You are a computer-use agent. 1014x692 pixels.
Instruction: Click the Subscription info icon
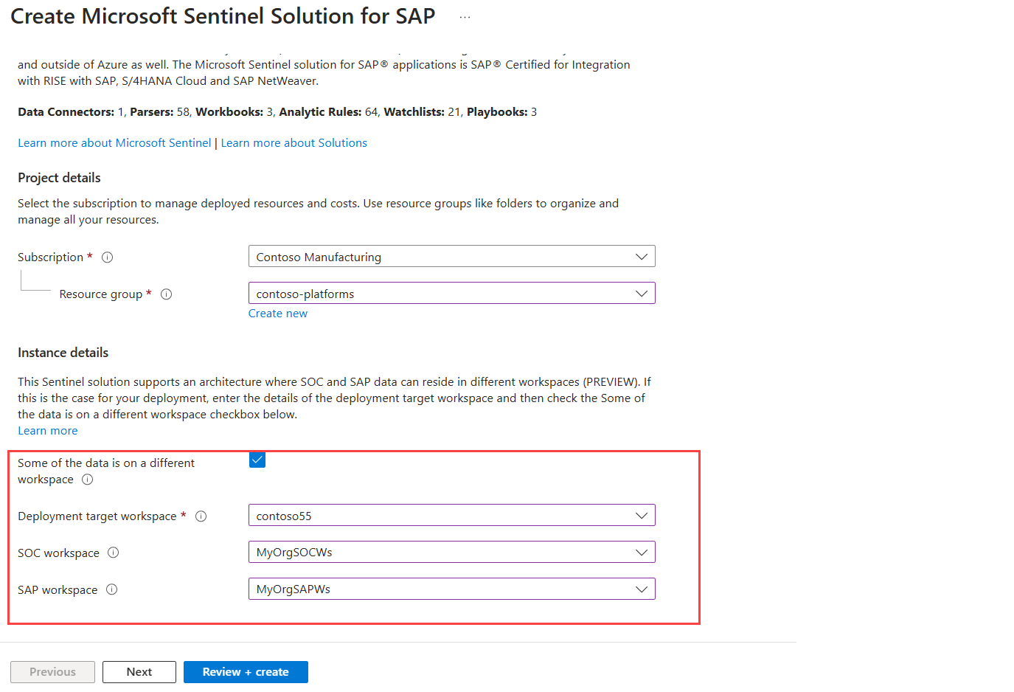[107, 257]
